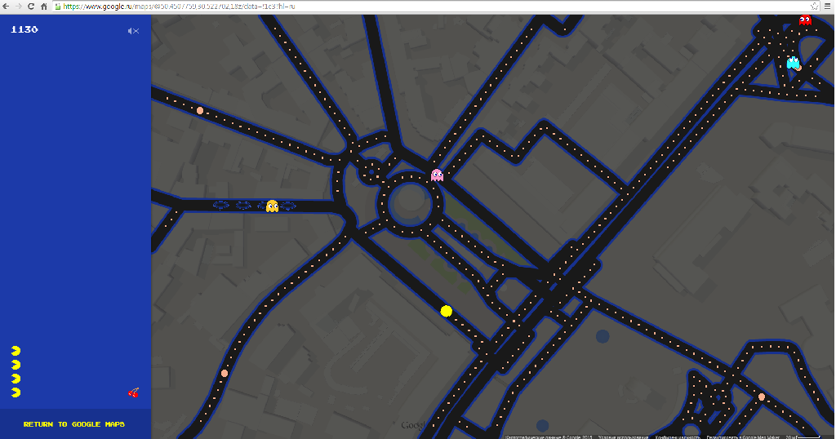Click the cherry bonus icon in sidebar
This screenshot has height=439, width=836.
(x=134, y=393)
